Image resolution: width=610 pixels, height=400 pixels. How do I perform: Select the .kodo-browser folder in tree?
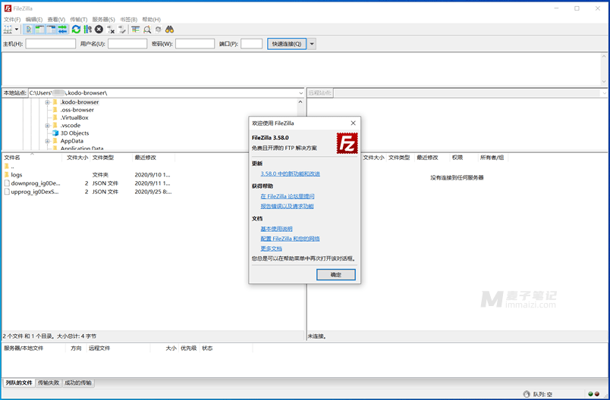tap(80, 102)
